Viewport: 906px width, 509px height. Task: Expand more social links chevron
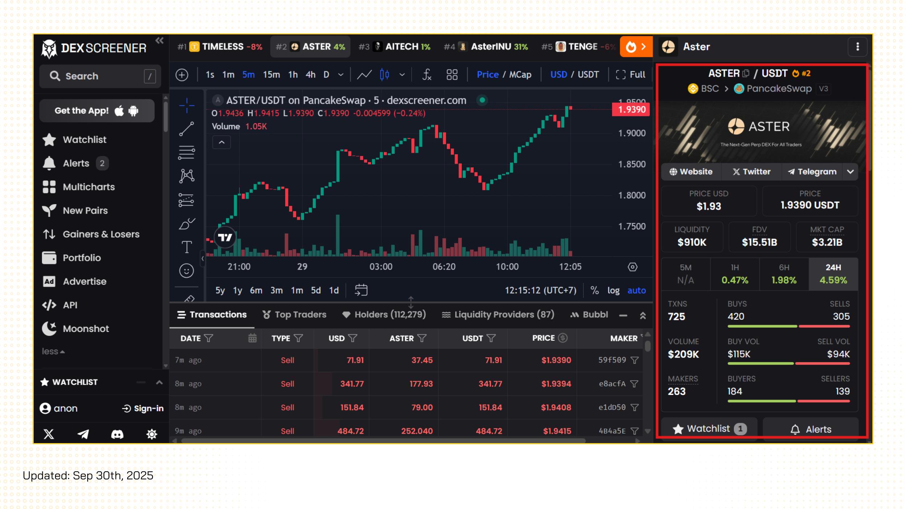tap(850, 172)
